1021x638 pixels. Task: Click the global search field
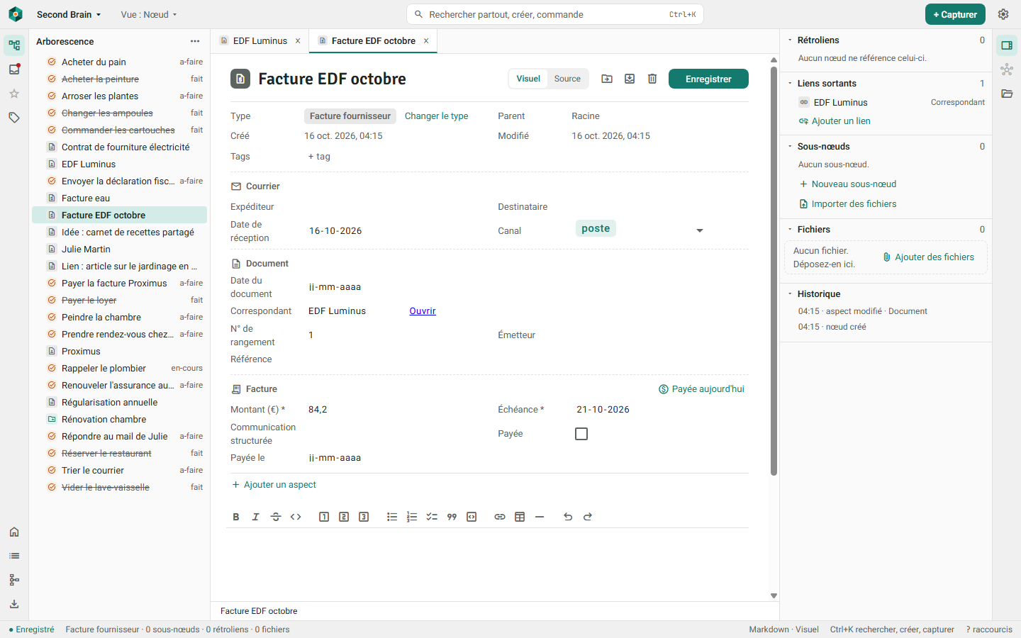click(555, 14)
